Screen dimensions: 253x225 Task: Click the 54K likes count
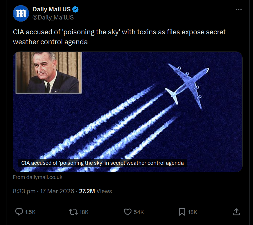click(x=139, y=212)
